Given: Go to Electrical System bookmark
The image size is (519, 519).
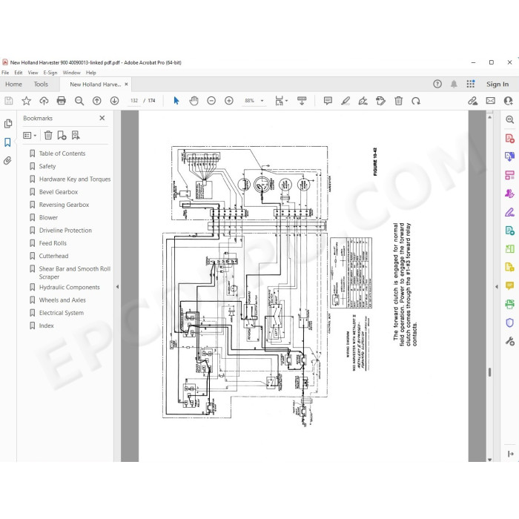Looking at the screenshot, I should tap(62, 313).
